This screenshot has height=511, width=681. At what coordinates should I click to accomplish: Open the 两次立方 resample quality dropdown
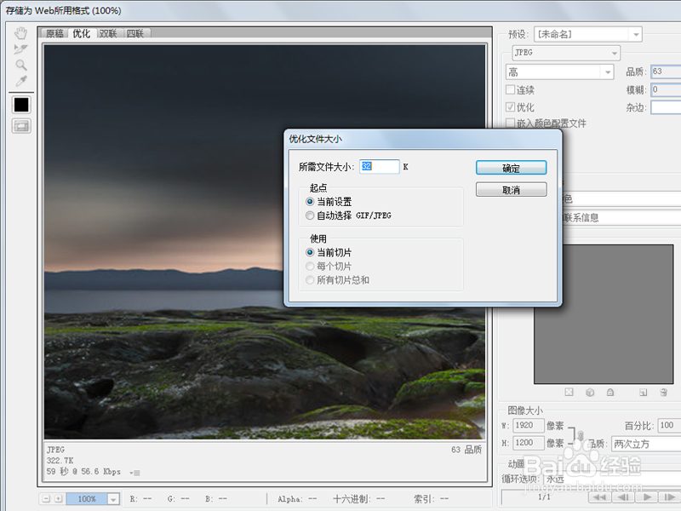[646, 444]
